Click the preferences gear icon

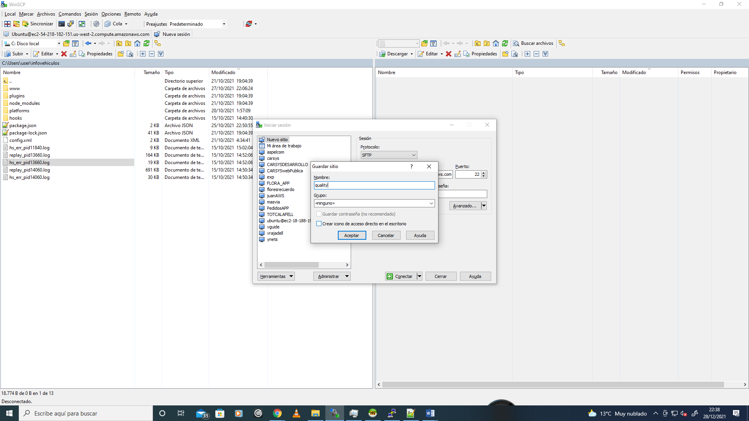click(96, 24)
